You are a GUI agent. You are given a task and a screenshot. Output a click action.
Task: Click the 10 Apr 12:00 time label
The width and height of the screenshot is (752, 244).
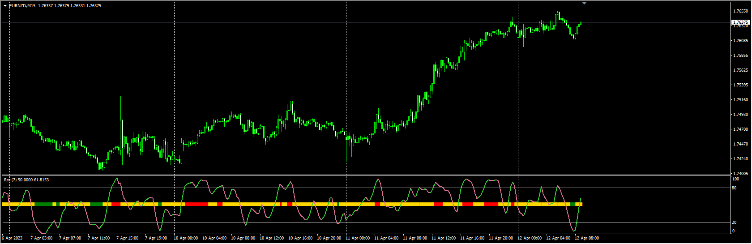[272, 238]
